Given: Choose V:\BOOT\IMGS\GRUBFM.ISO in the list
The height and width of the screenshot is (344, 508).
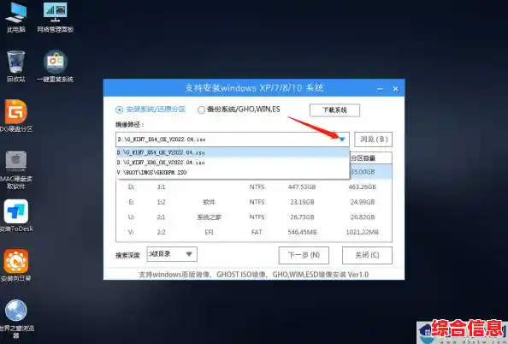Looking at the screenshot, I should [233, 173].
